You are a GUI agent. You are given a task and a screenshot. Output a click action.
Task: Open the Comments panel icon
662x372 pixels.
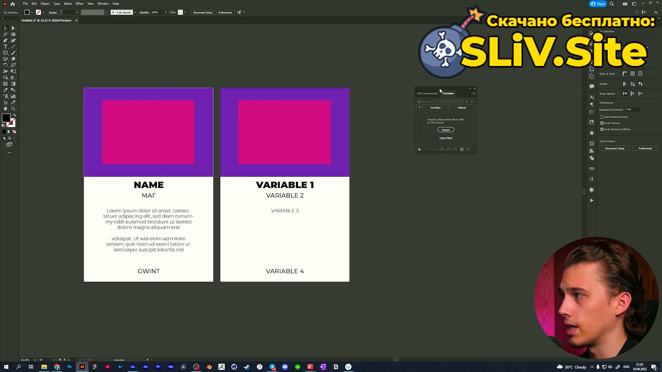tap(592, 86)
